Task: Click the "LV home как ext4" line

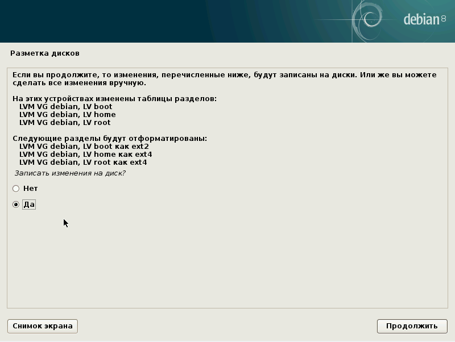Action: 85,155
